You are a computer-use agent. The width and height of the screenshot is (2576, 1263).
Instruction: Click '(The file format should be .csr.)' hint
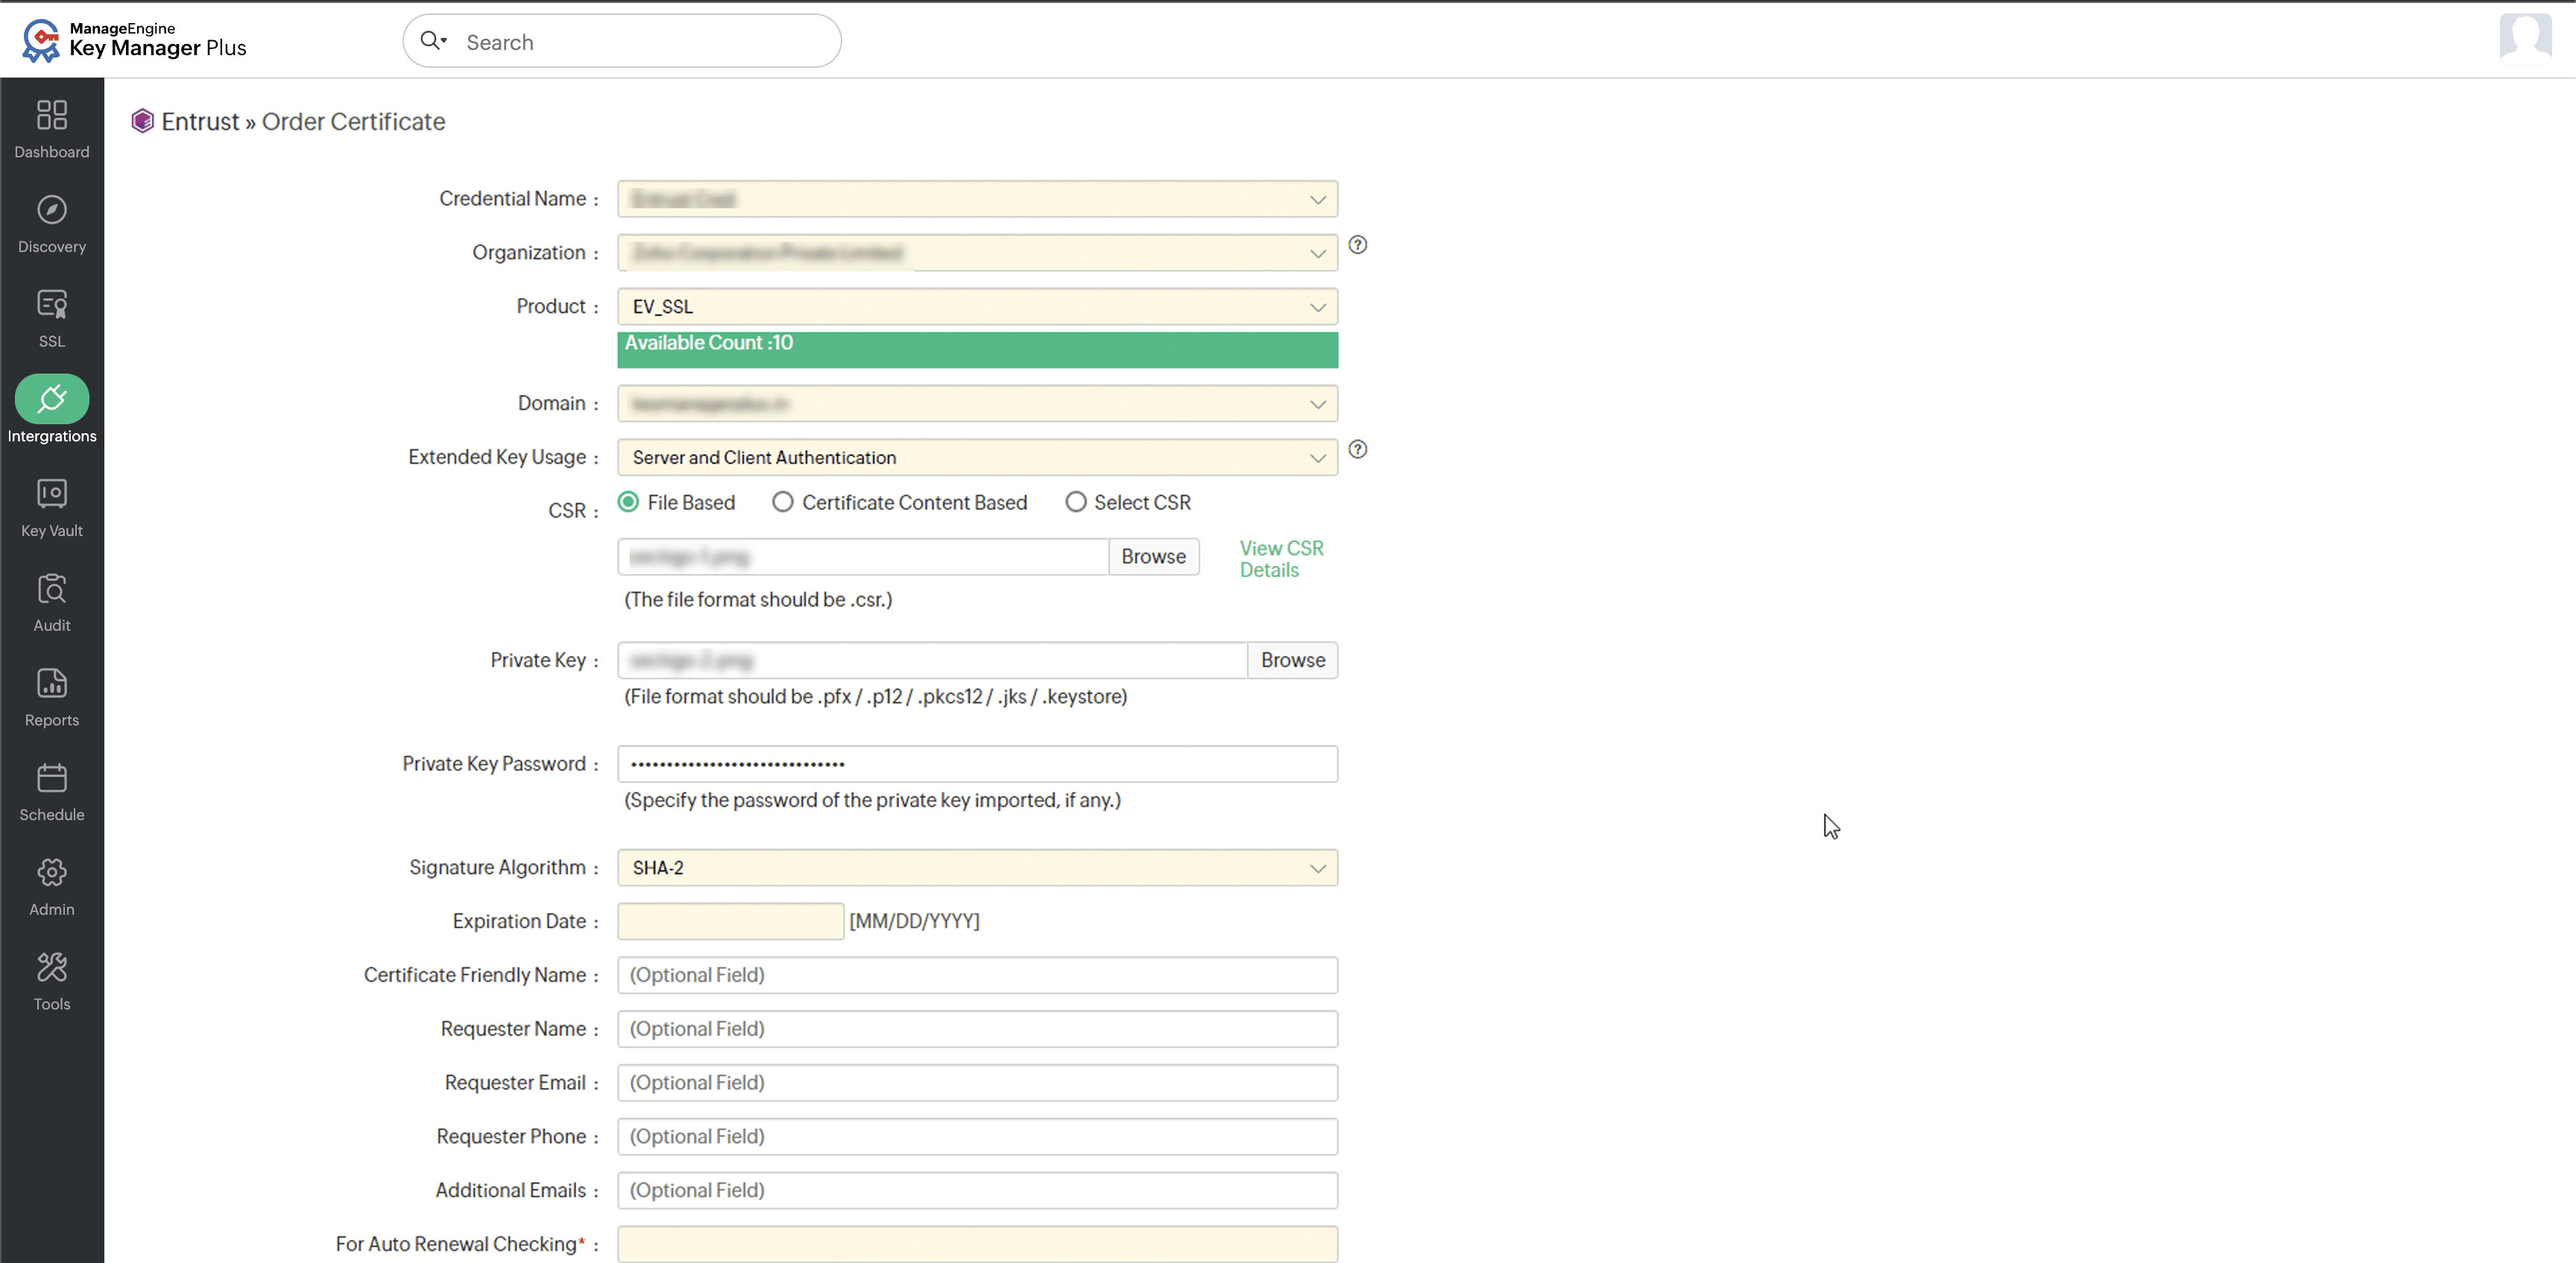tap(758, 600)
